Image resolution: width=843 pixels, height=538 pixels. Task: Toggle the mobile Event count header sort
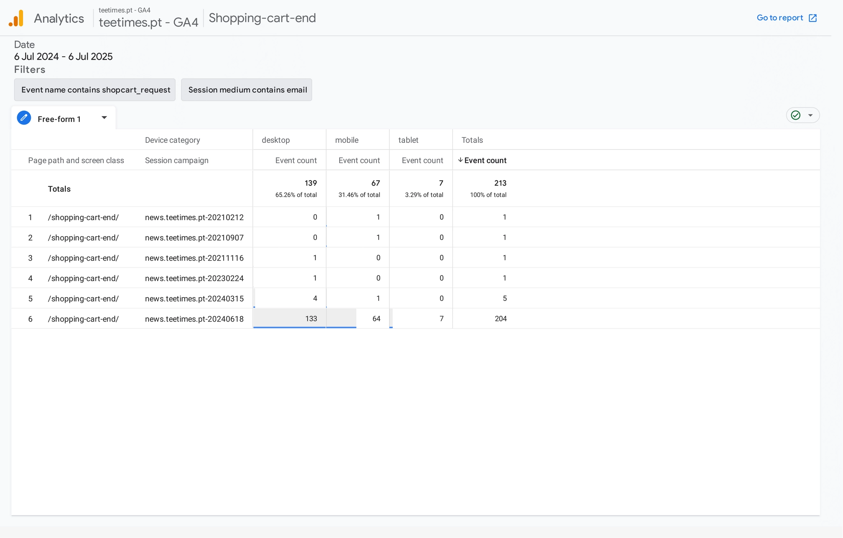pyautogui.click(x=359, y=160)
